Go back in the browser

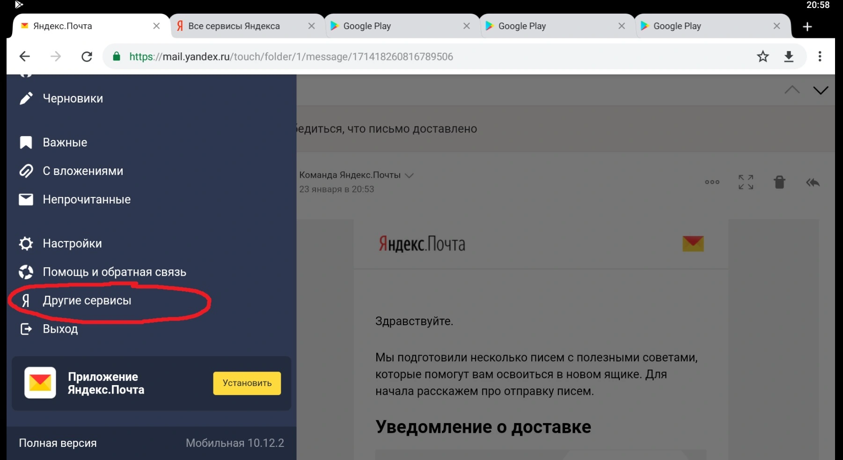click(24, 57)
